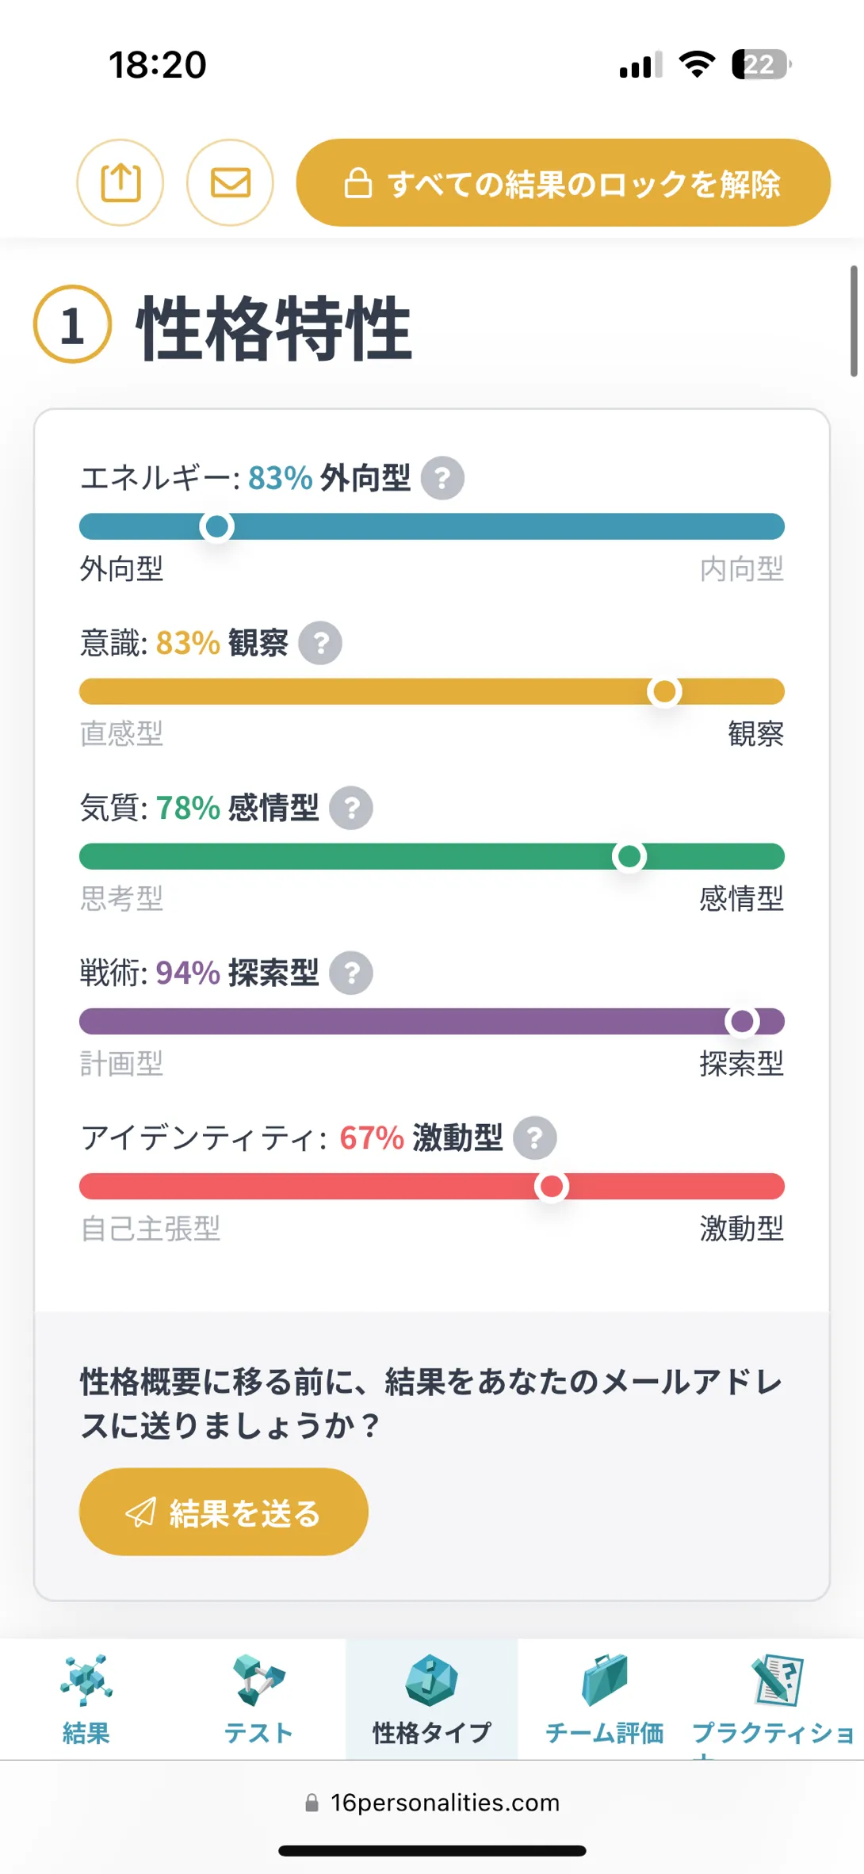Click help icon beside アイデンティティ 激動型
The height and width of the screenshot is (1874, 864).
tap(535, 1138)
